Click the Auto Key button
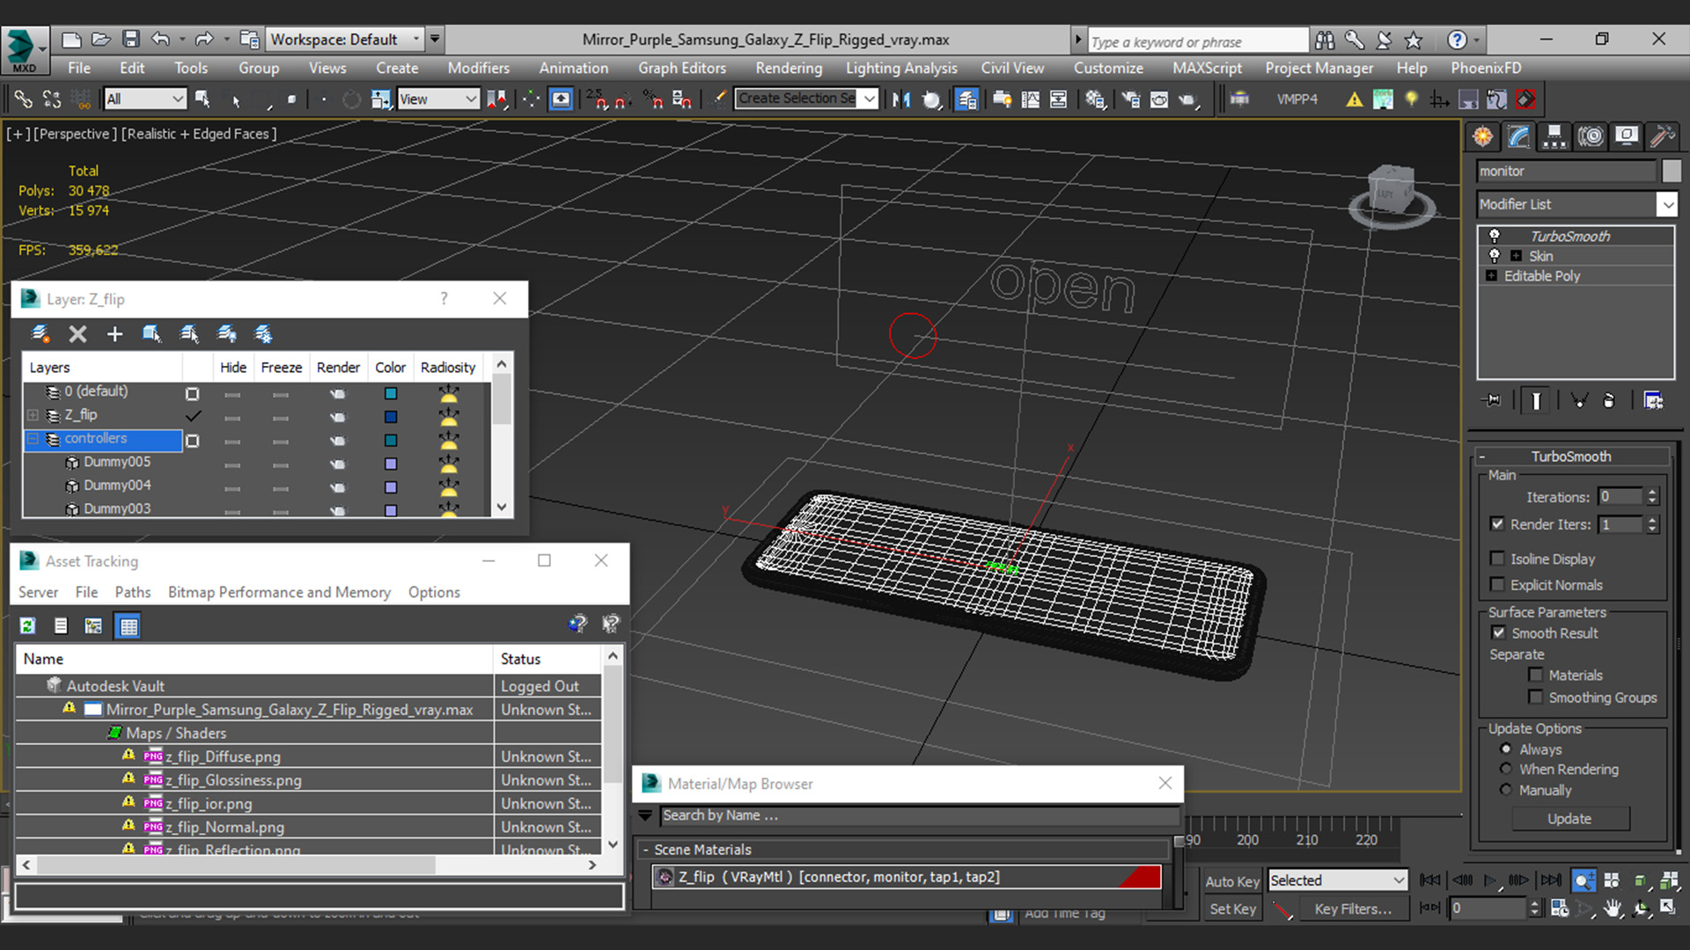Viewport: 1690px width, 950px height. (1231, 881)
